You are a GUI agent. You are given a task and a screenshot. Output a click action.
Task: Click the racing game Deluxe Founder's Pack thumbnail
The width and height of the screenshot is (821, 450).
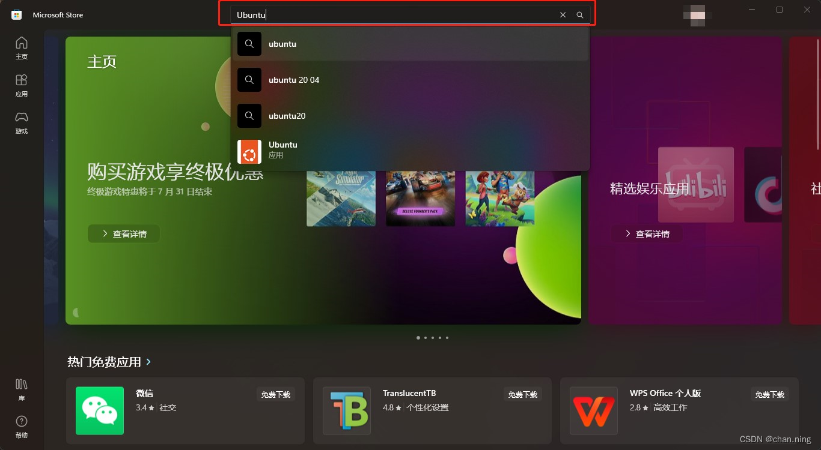(421, 199)
